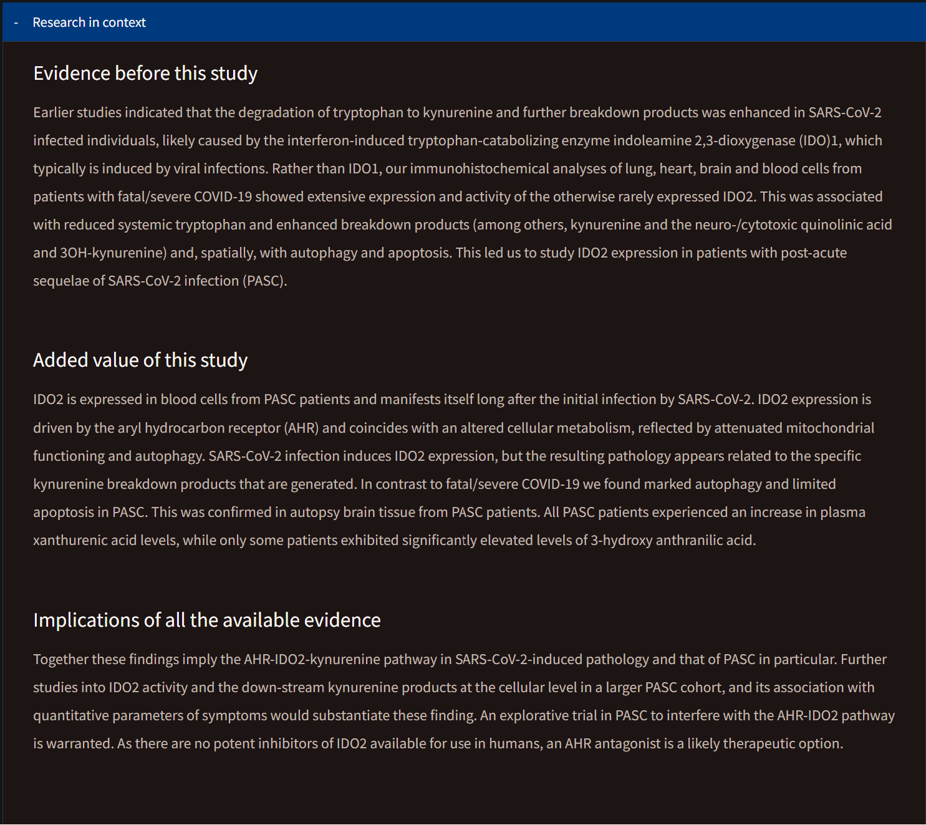
Task: Select the Added value of this study heading
Action: pos(140,360)
